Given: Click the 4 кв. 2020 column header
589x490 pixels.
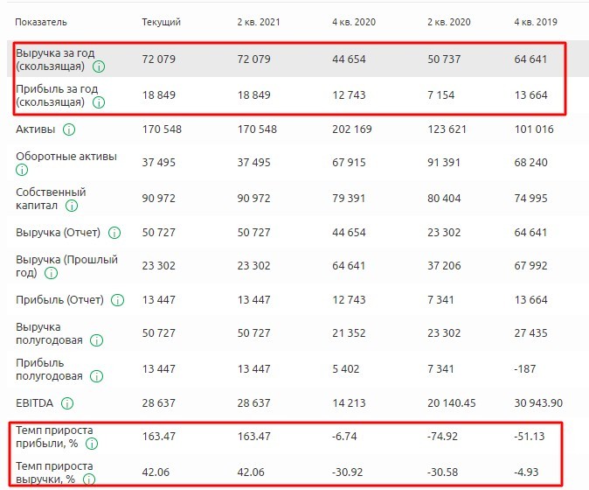Looking at the screenshot, I should (354, 21).
